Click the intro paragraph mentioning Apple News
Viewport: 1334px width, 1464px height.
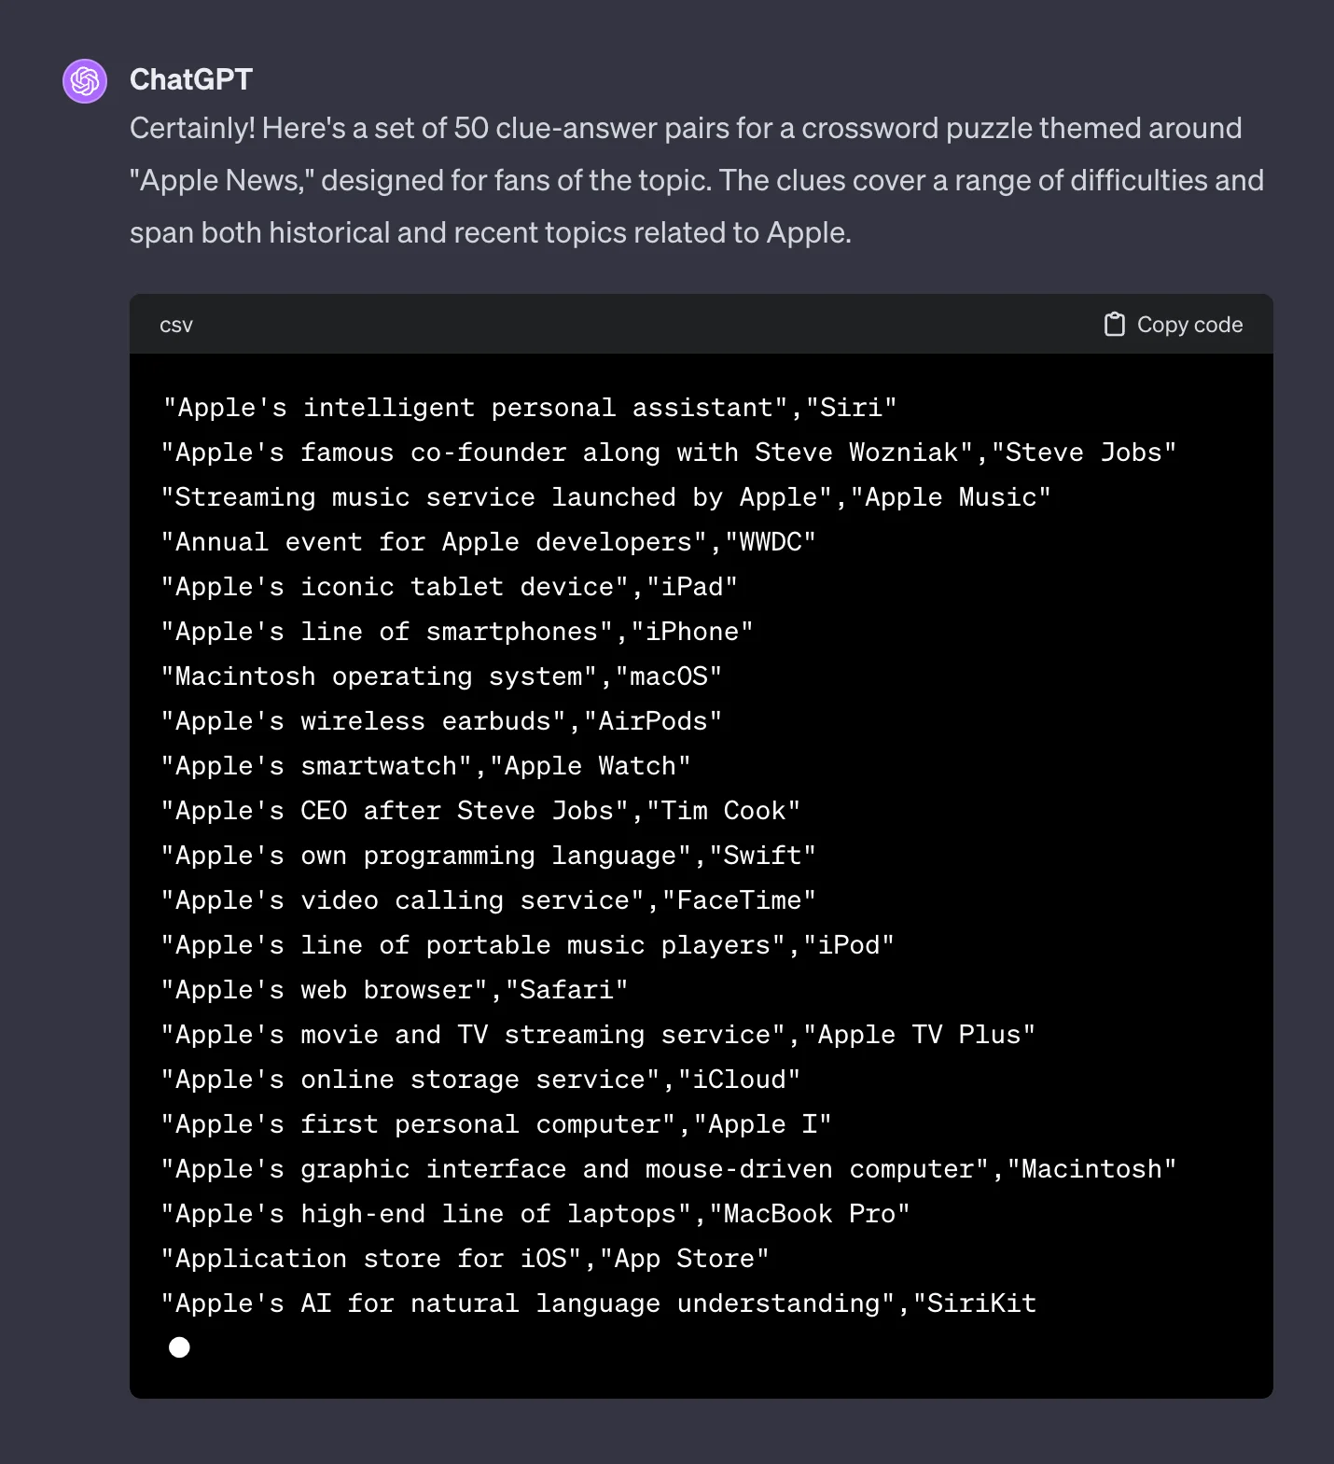click(696, 180)
